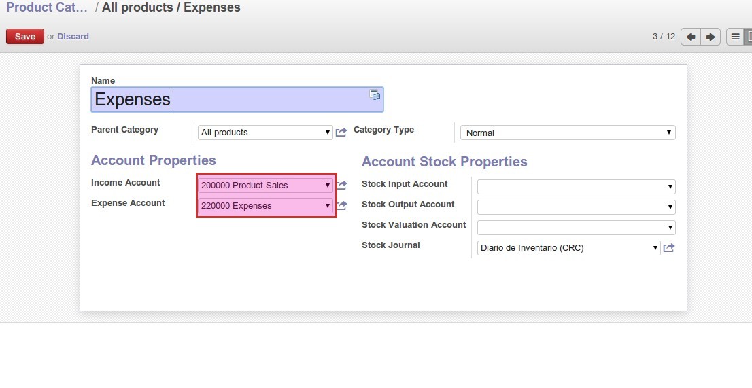The width and height of the screenshot is (752, 388).
Task: Open the Stock Output Account dropdown
Action: 576,207
